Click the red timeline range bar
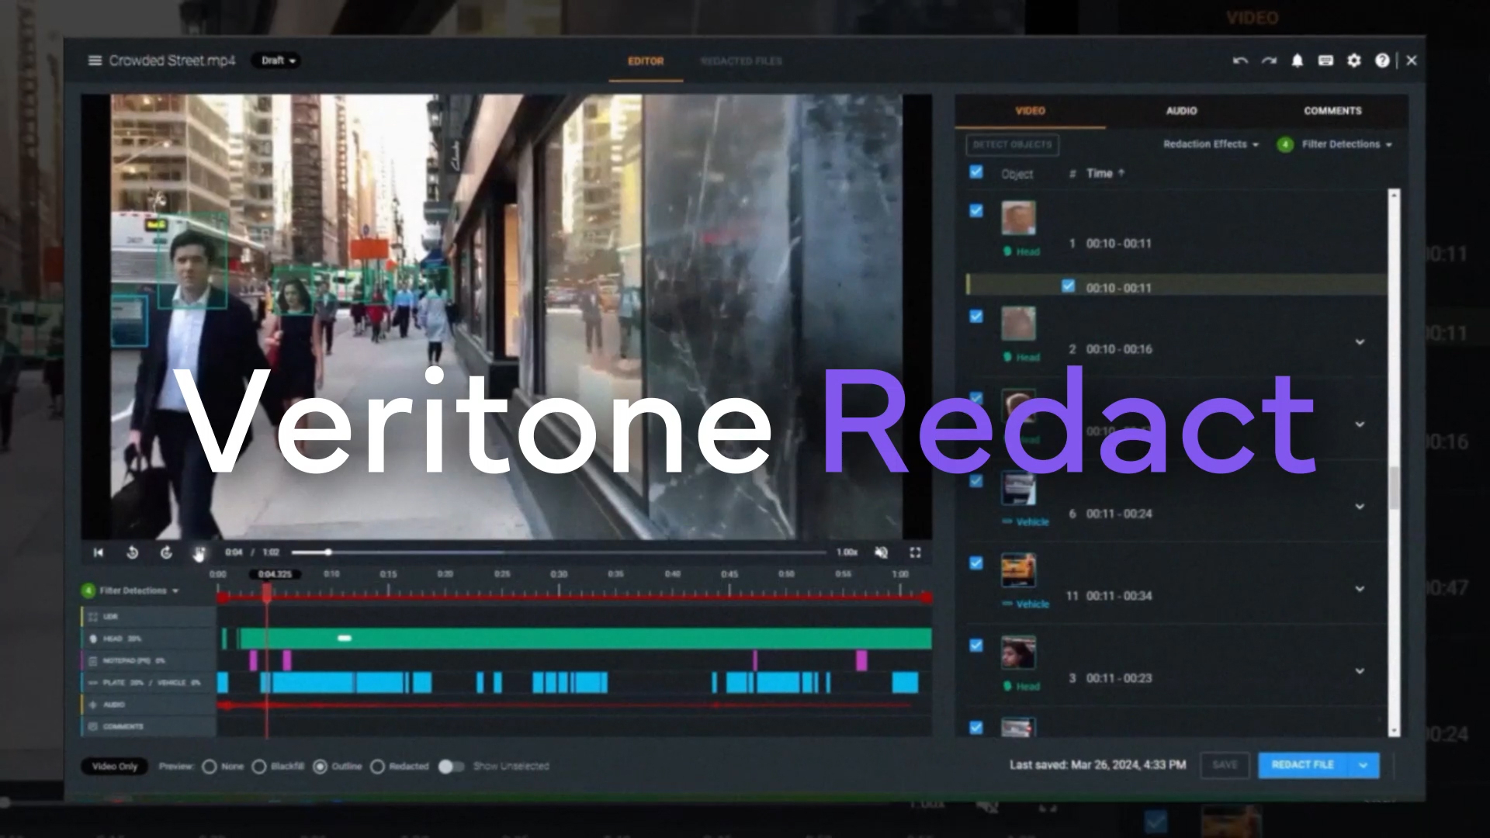The image size is (1490, 838). [575, 597]
